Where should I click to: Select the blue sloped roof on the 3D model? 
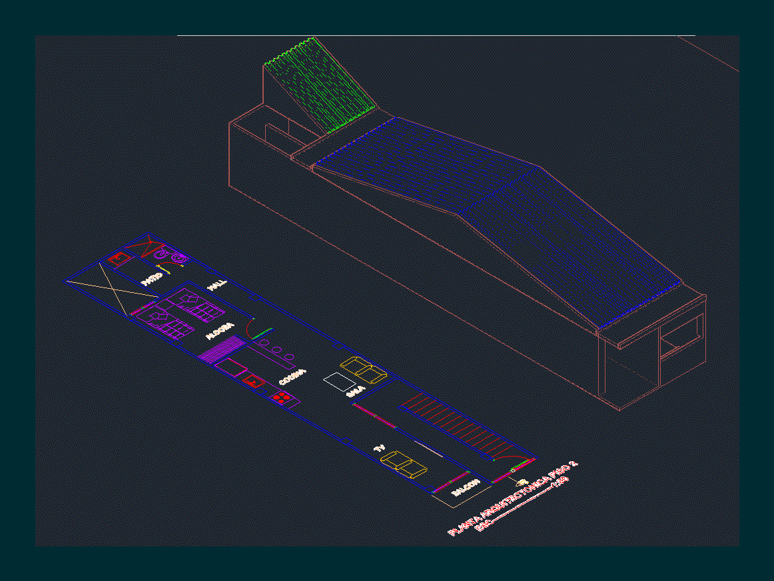[498, 222]
